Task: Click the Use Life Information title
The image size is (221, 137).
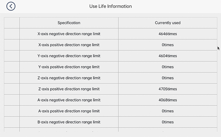Action: click(110, 6)
